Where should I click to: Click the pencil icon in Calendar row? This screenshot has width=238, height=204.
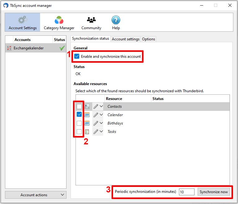click(96, 115)
